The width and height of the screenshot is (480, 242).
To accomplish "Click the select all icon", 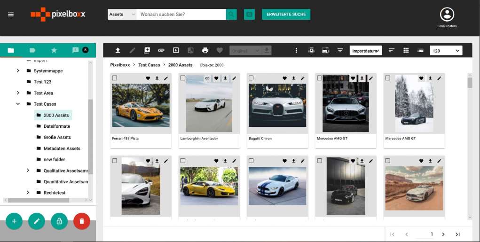I will click(311, 50).
